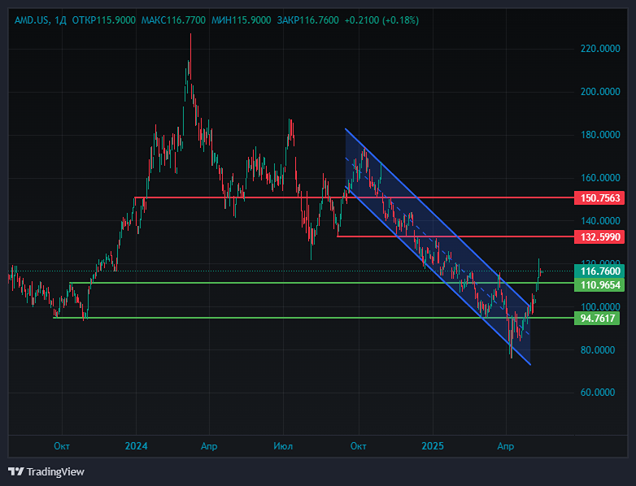
Task: Click the 60.0000 price axis tick
Action: (598, 393)
